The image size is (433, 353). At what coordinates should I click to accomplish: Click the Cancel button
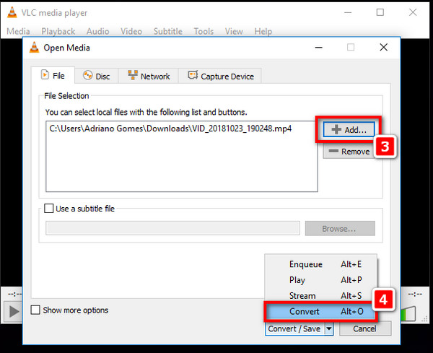[365, 328]
